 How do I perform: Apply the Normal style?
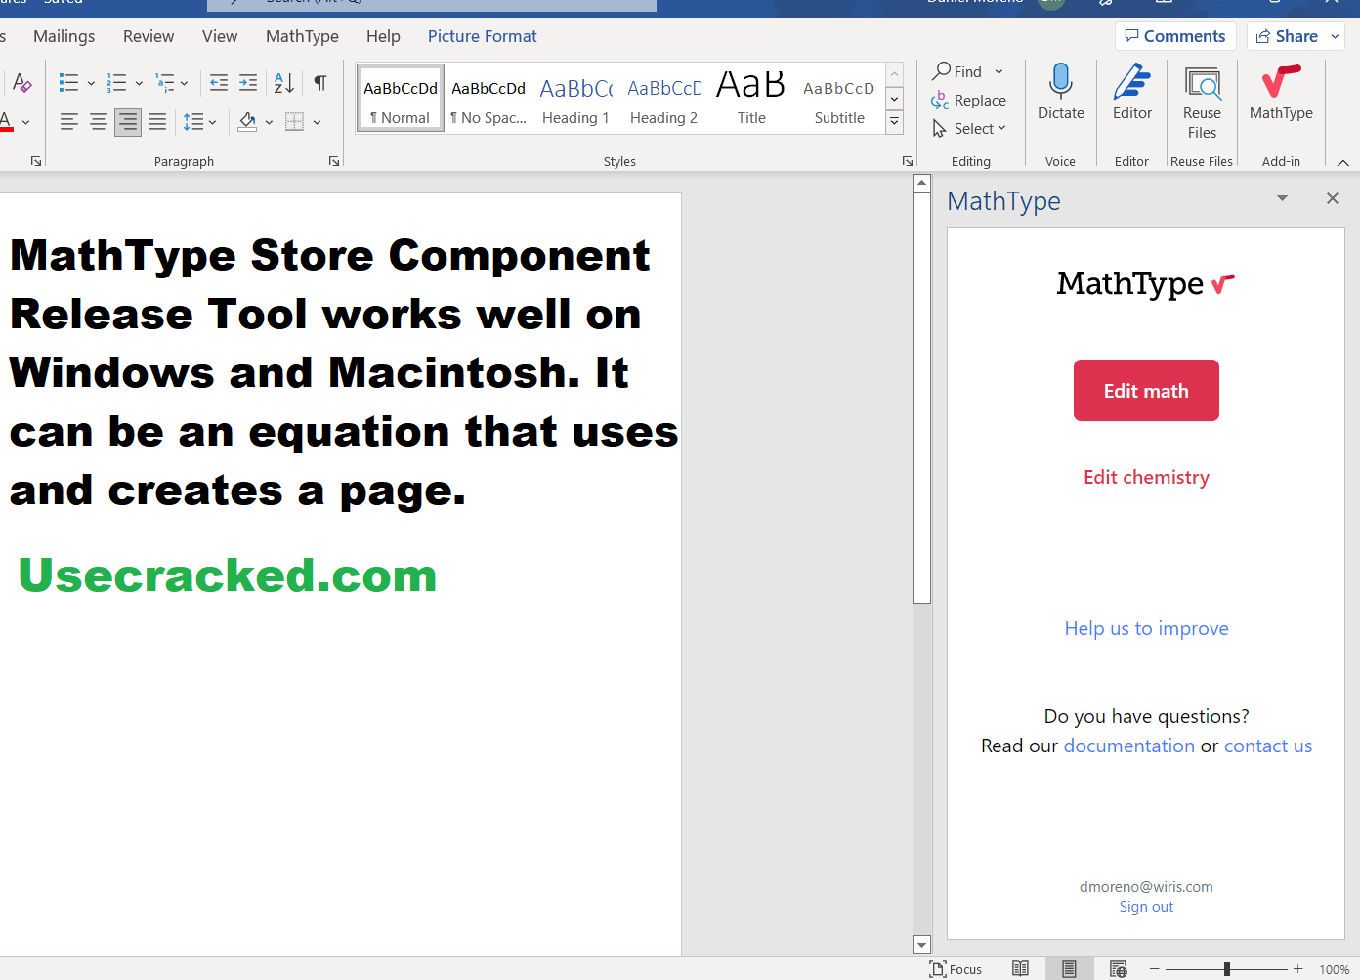coord(401,98)
